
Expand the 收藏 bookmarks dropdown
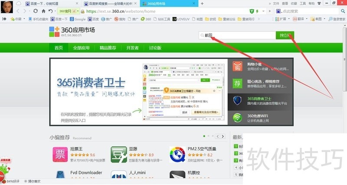[25, 19]
